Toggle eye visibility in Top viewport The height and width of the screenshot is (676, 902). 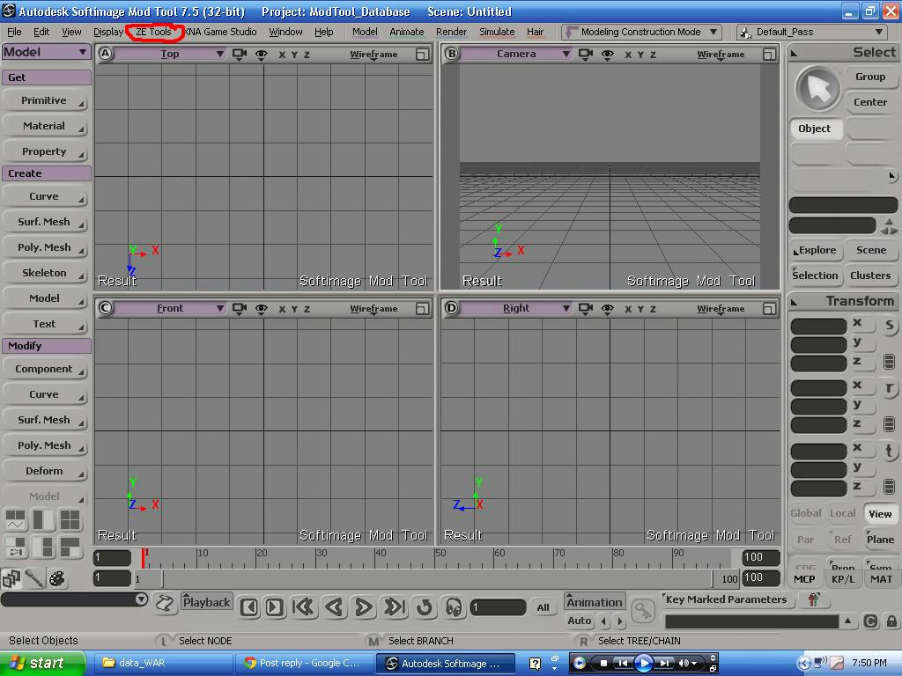261,54
